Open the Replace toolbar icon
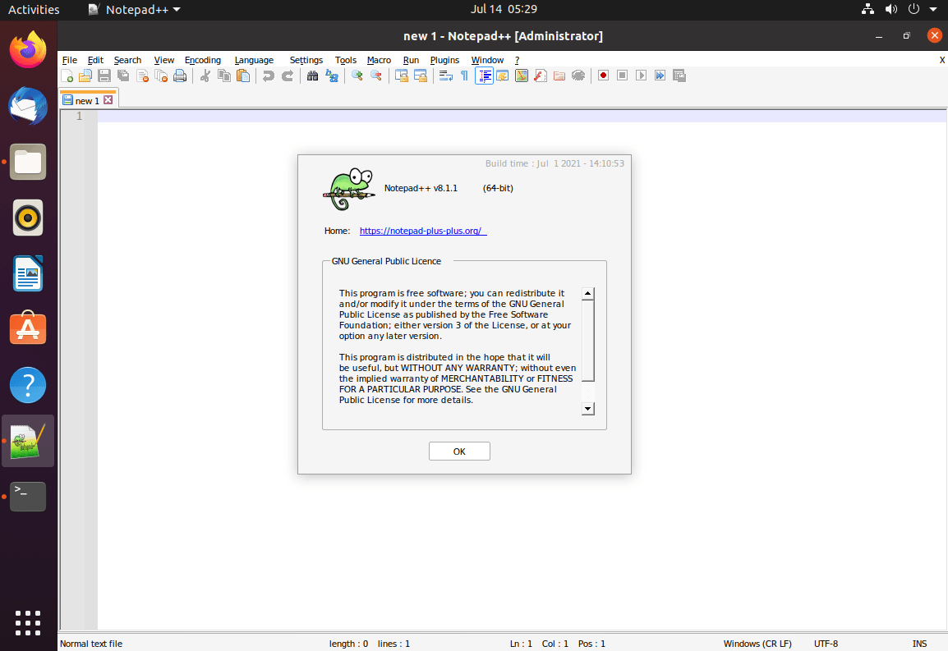This screenshot has width=948, height=651. click(332, 76)
